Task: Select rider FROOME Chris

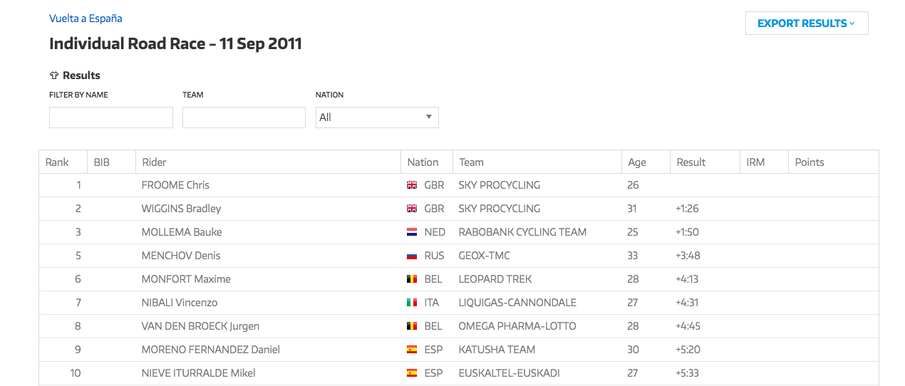Action: [175, 185]
